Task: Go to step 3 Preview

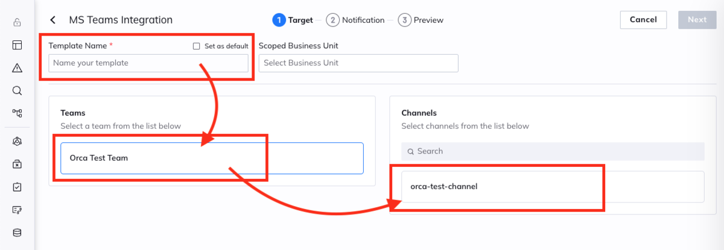Action: (421, 20)
